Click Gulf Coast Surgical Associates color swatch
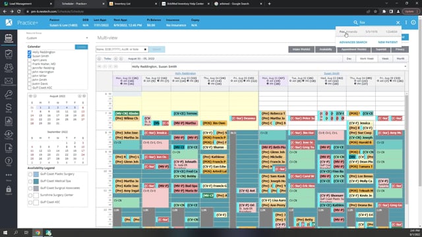Viewport: 422px width, 237px height. pos(36,188)
